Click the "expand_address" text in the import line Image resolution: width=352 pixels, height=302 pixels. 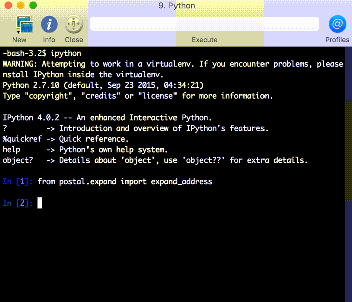(182, 182)
